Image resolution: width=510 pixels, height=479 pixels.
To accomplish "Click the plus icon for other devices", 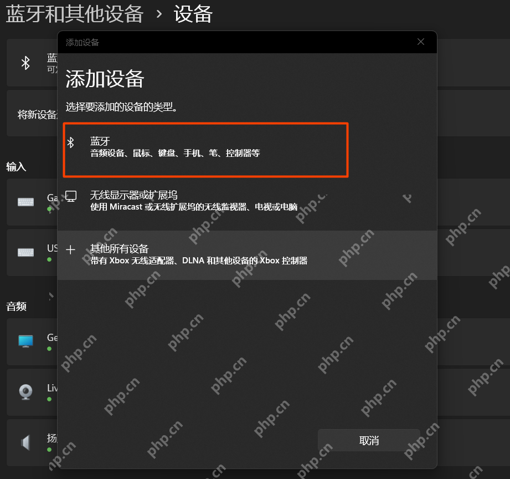I will 70,250.
